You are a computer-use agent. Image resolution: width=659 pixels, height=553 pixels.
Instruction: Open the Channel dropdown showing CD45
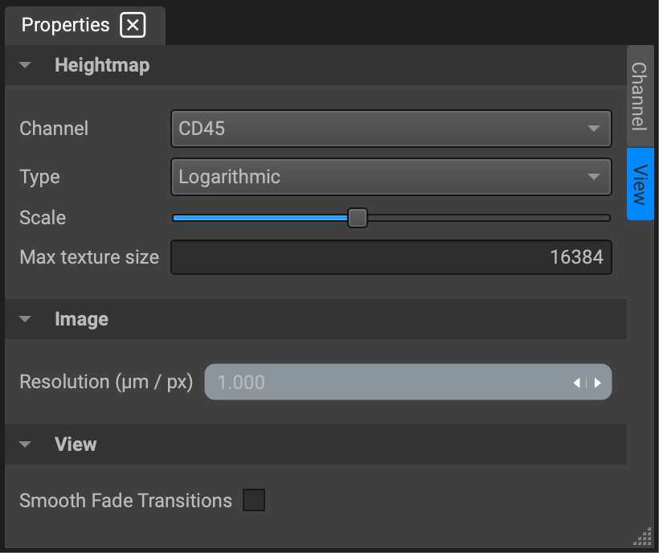pos(391,129)
